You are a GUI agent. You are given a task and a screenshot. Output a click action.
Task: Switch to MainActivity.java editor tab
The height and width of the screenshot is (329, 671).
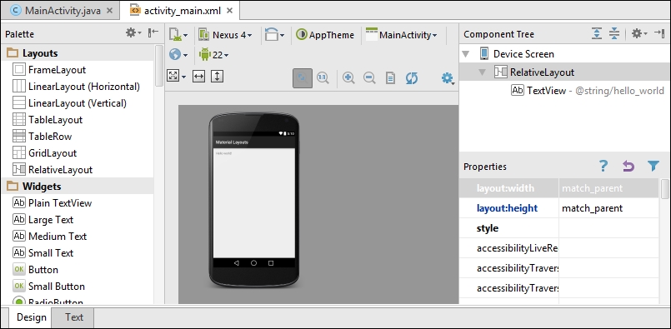[62, 11]
